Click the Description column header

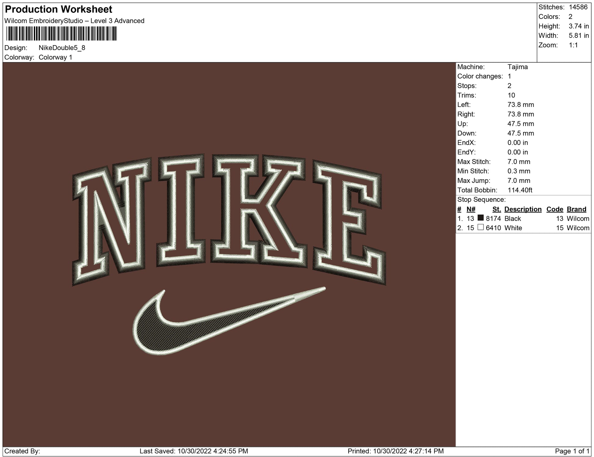pyautogui.click(x=523, y=209)
